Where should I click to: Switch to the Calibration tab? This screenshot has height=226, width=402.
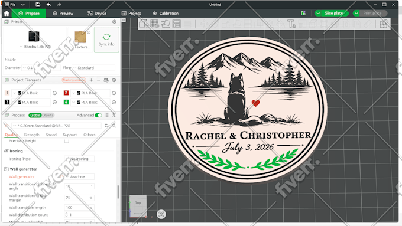tap(166, 14)
